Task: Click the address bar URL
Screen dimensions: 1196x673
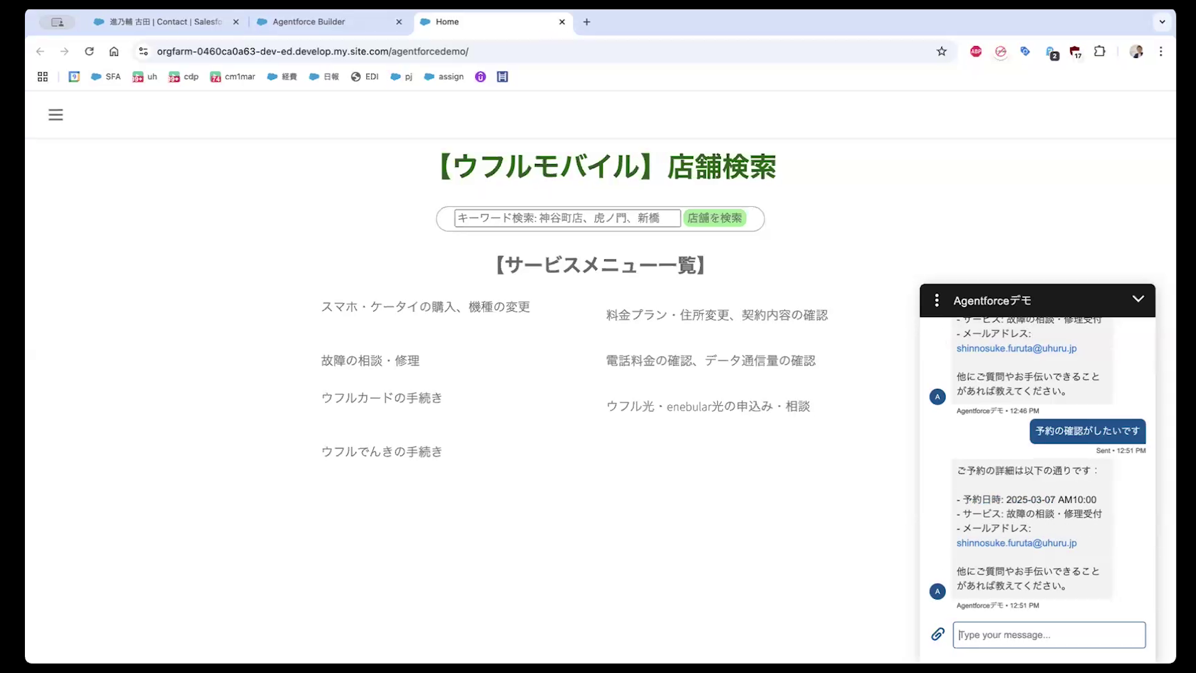Action: point(313,52)
